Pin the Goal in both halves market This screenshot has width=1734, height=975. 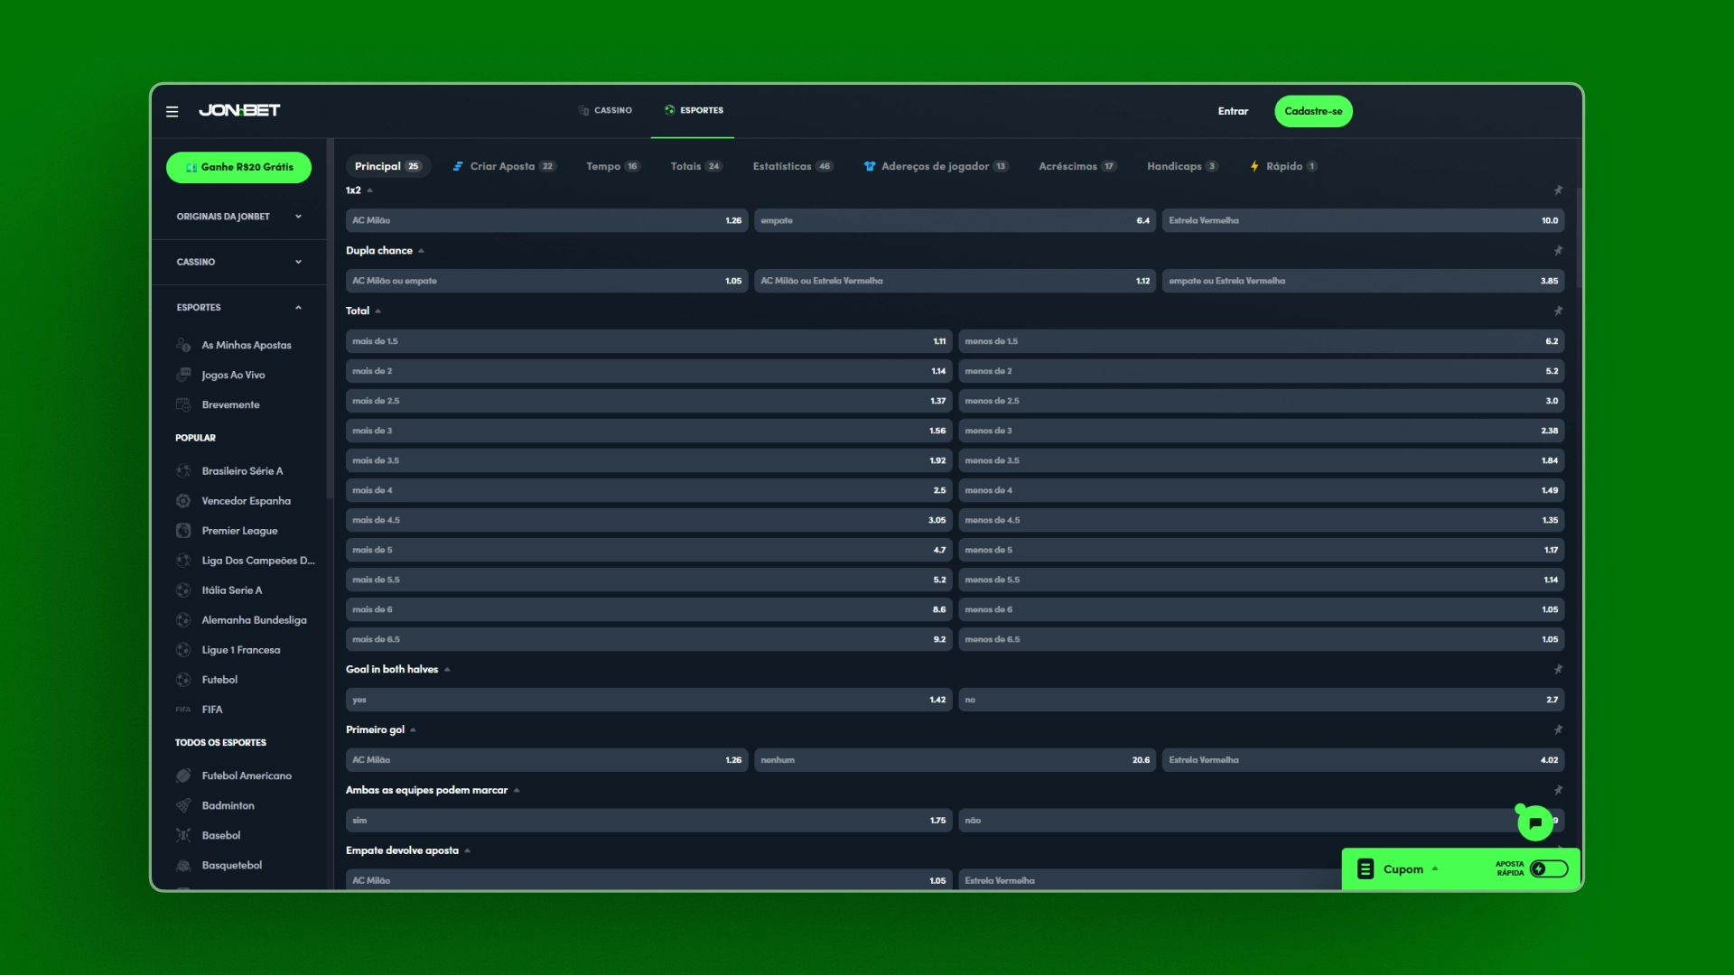(x=1558, y=670)
